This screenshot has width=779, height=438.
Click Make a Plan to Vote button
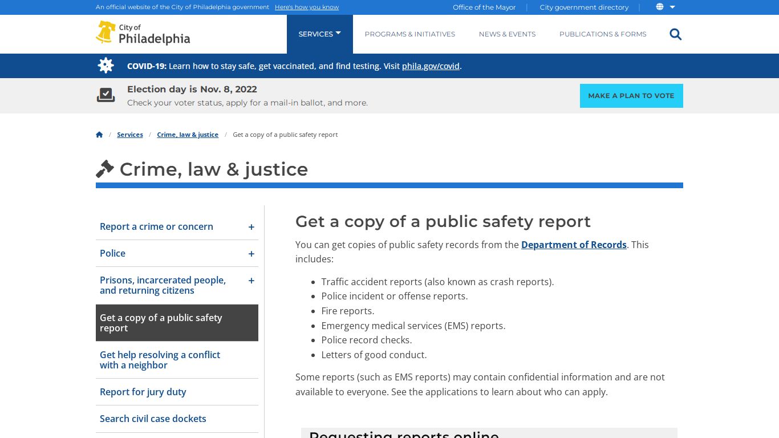point(631,96)
